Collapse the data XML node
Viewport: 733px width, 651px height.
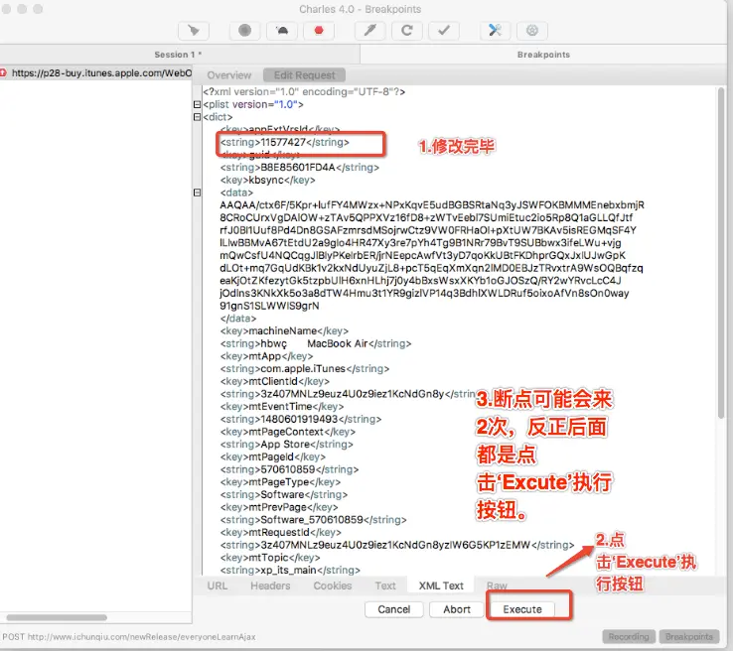click(198, 193)
